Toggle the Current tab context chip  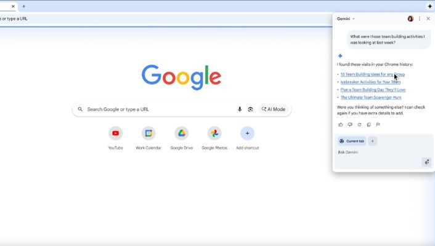click(x=352, y=141)
